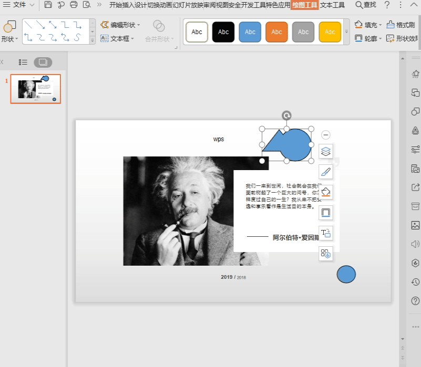
Task: Select the blue circle at slide bottom right
Action: coord(346,274)
